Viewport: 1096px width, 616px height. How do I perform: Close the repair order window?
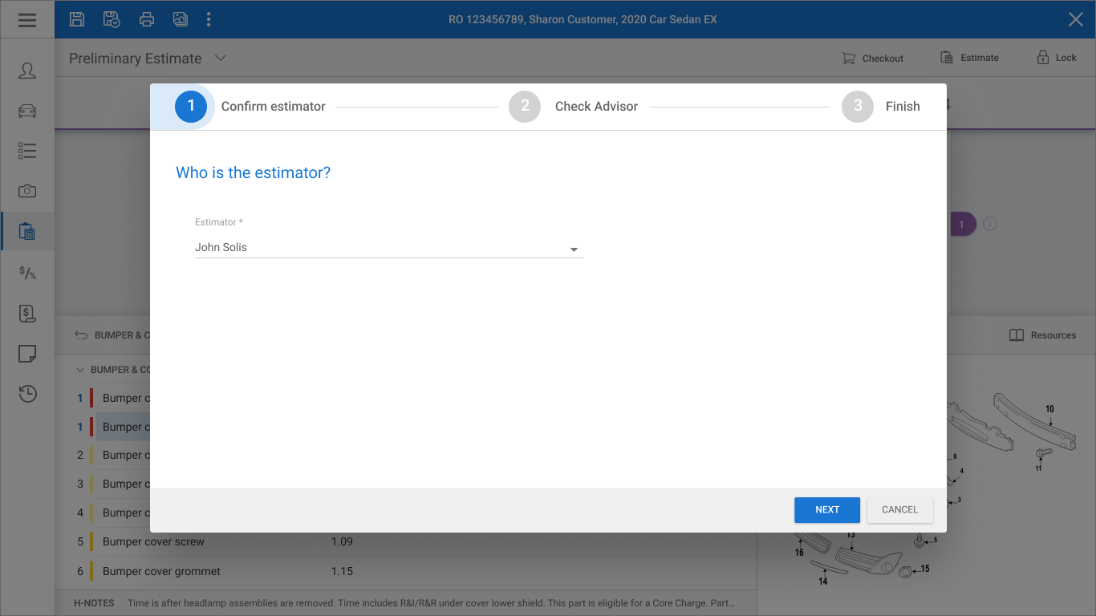point(1076,19)
